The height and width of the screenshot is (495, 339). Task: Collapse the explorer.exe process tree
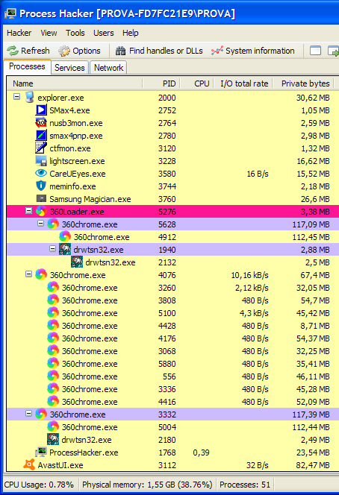16,97
